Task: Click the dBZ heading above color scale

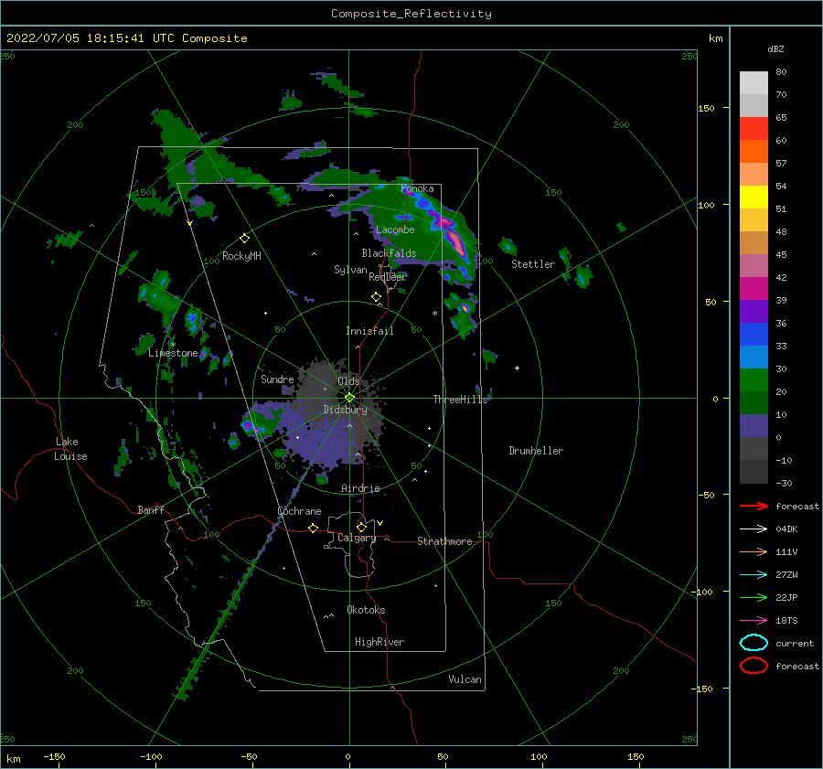Action: (x=775, y=48)
